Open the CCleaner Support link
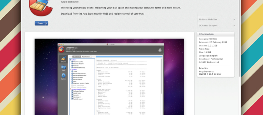263x115 pixels. point(208,26)
